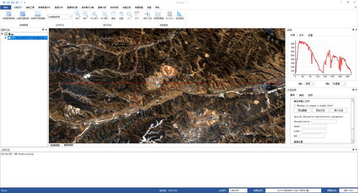Click the 1:1 zoom icon
Screen dimensions: 358x193
pyautogui.click(x=129, y=15)
